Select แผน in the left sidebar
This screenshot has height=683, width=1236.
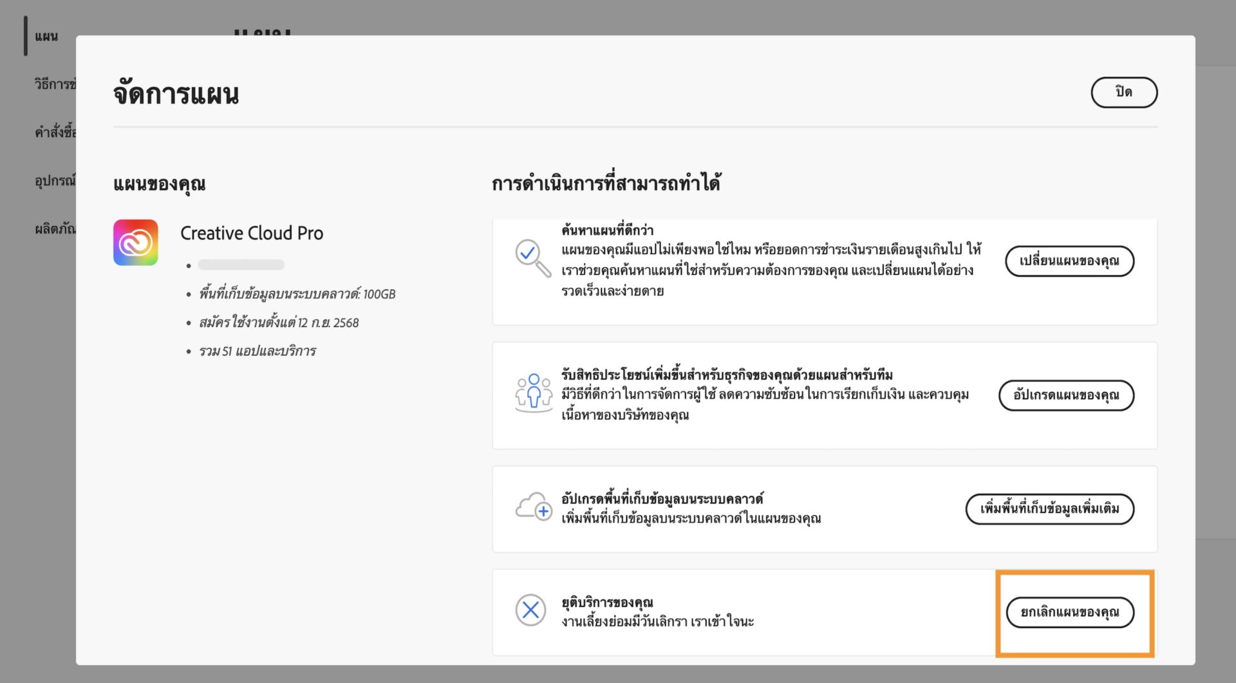47,37
